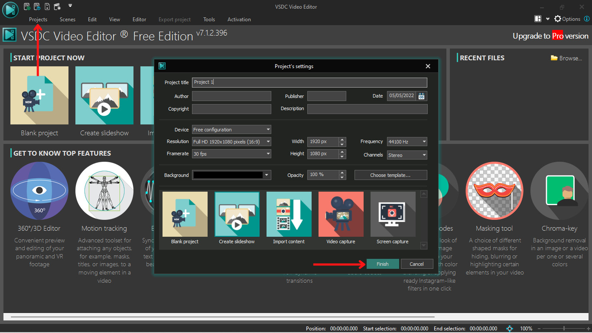
Task: Expand the Channels dropdown
Action: pyautogui.click(x=407, y=155)
